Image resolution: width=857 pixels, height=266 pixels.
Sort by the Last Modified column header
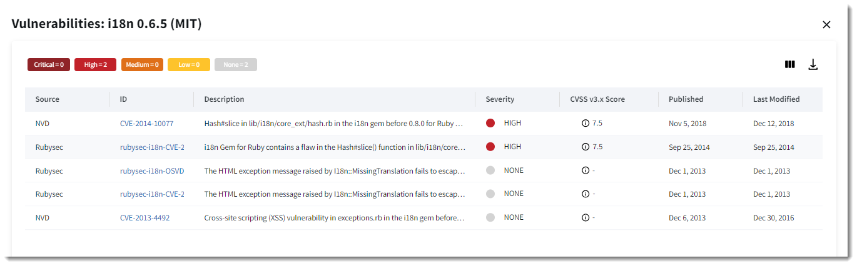click(x=776, y=99)
